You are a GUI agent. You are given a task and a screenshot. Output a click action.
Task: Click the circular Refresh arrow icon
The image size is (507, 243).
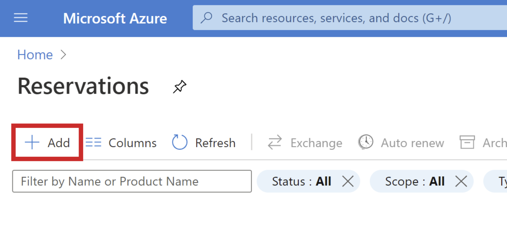tap(180, 142)
